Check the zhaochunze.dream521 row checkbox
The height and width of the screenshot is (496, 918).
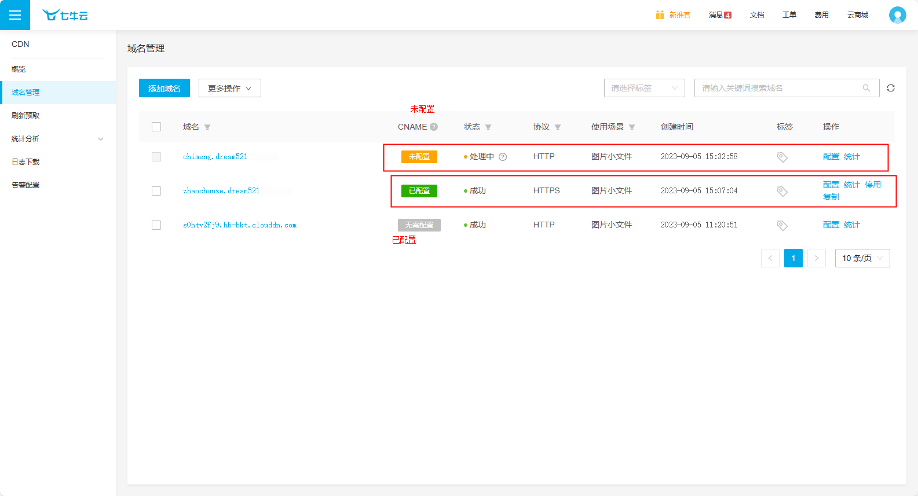tap(156, 191)
